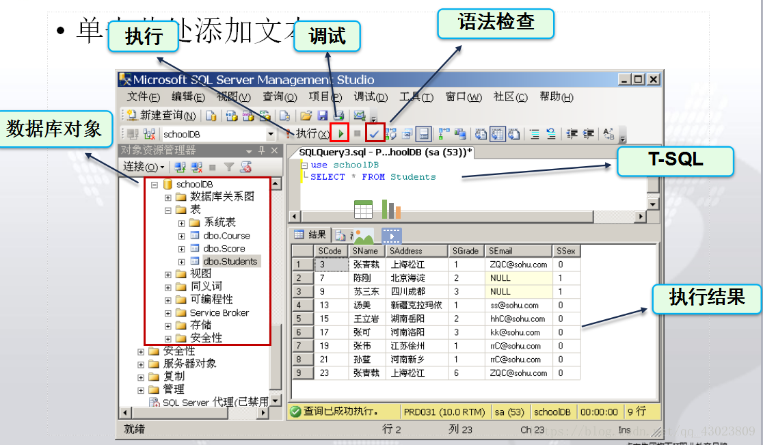Screen dimensions: 763x445
Task: Click the Decrease Indent icon
Action: [x=572, y=134]
